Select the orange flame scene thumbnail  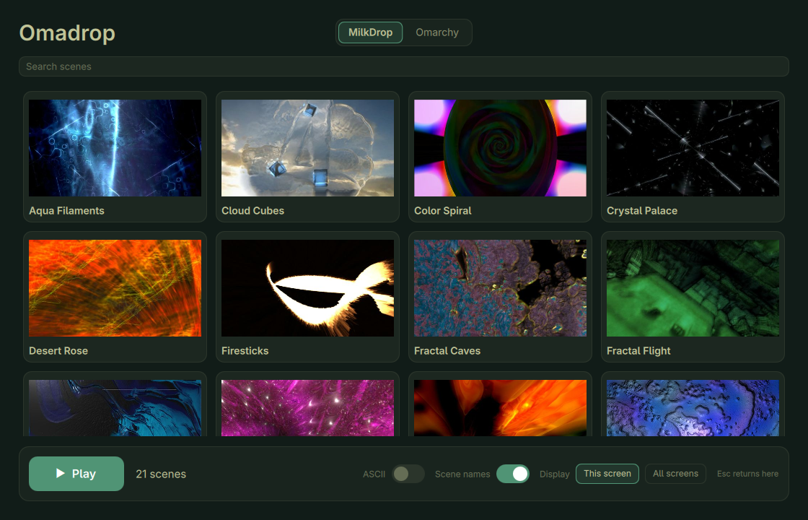point(501,408)
